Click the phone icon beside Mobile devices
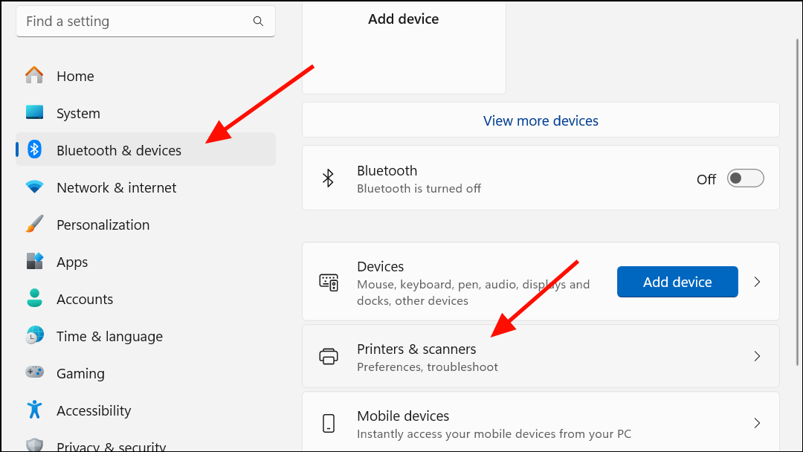Screen dimensions: 803x452 click(x=329, y=423)
